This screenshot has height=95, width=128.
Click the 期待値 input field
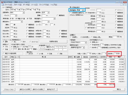pyautogui.click(x=99, y=16)
